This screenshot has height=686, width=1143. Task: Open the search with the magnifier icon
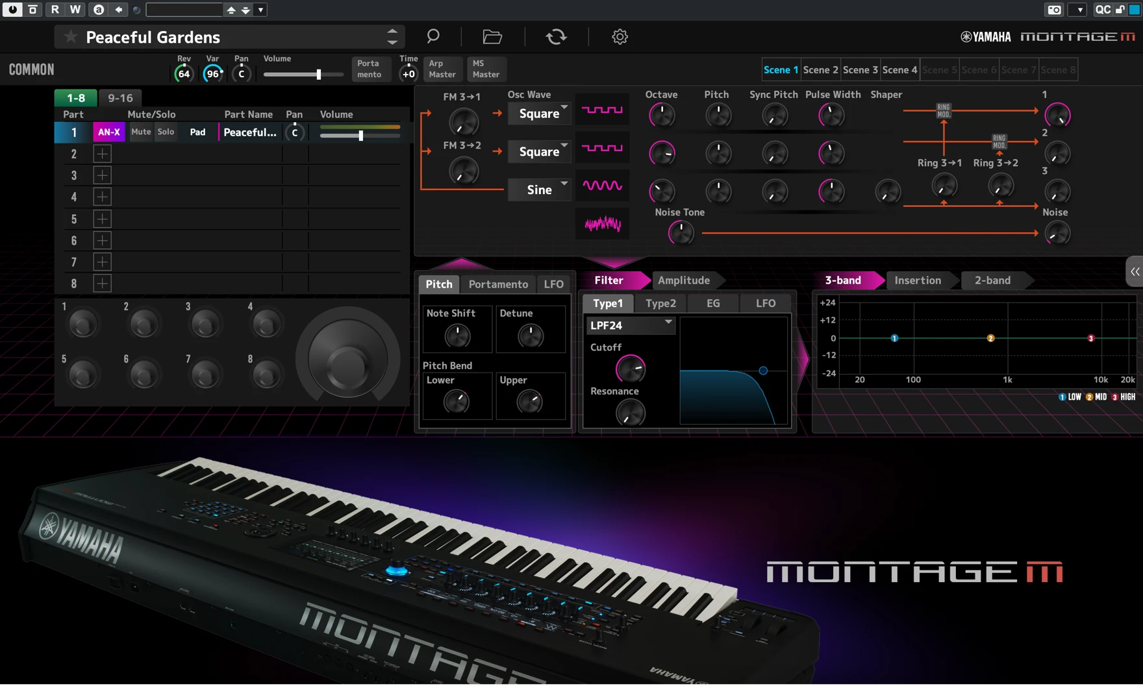pos(433,36)
